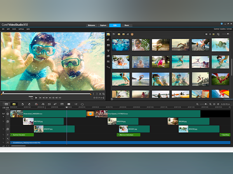This screenshot has width=233, height=174.
Task: Open the Help menu
Action: pos(28,29)
